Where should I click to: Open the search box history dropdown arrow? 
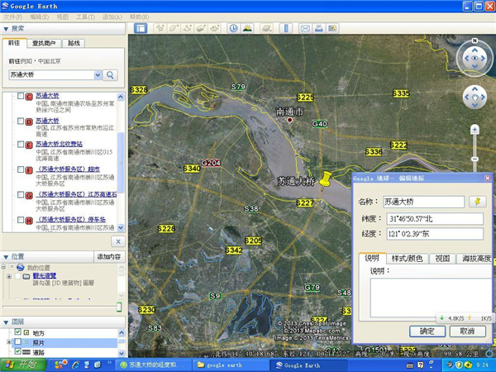(x=98, y=75)
